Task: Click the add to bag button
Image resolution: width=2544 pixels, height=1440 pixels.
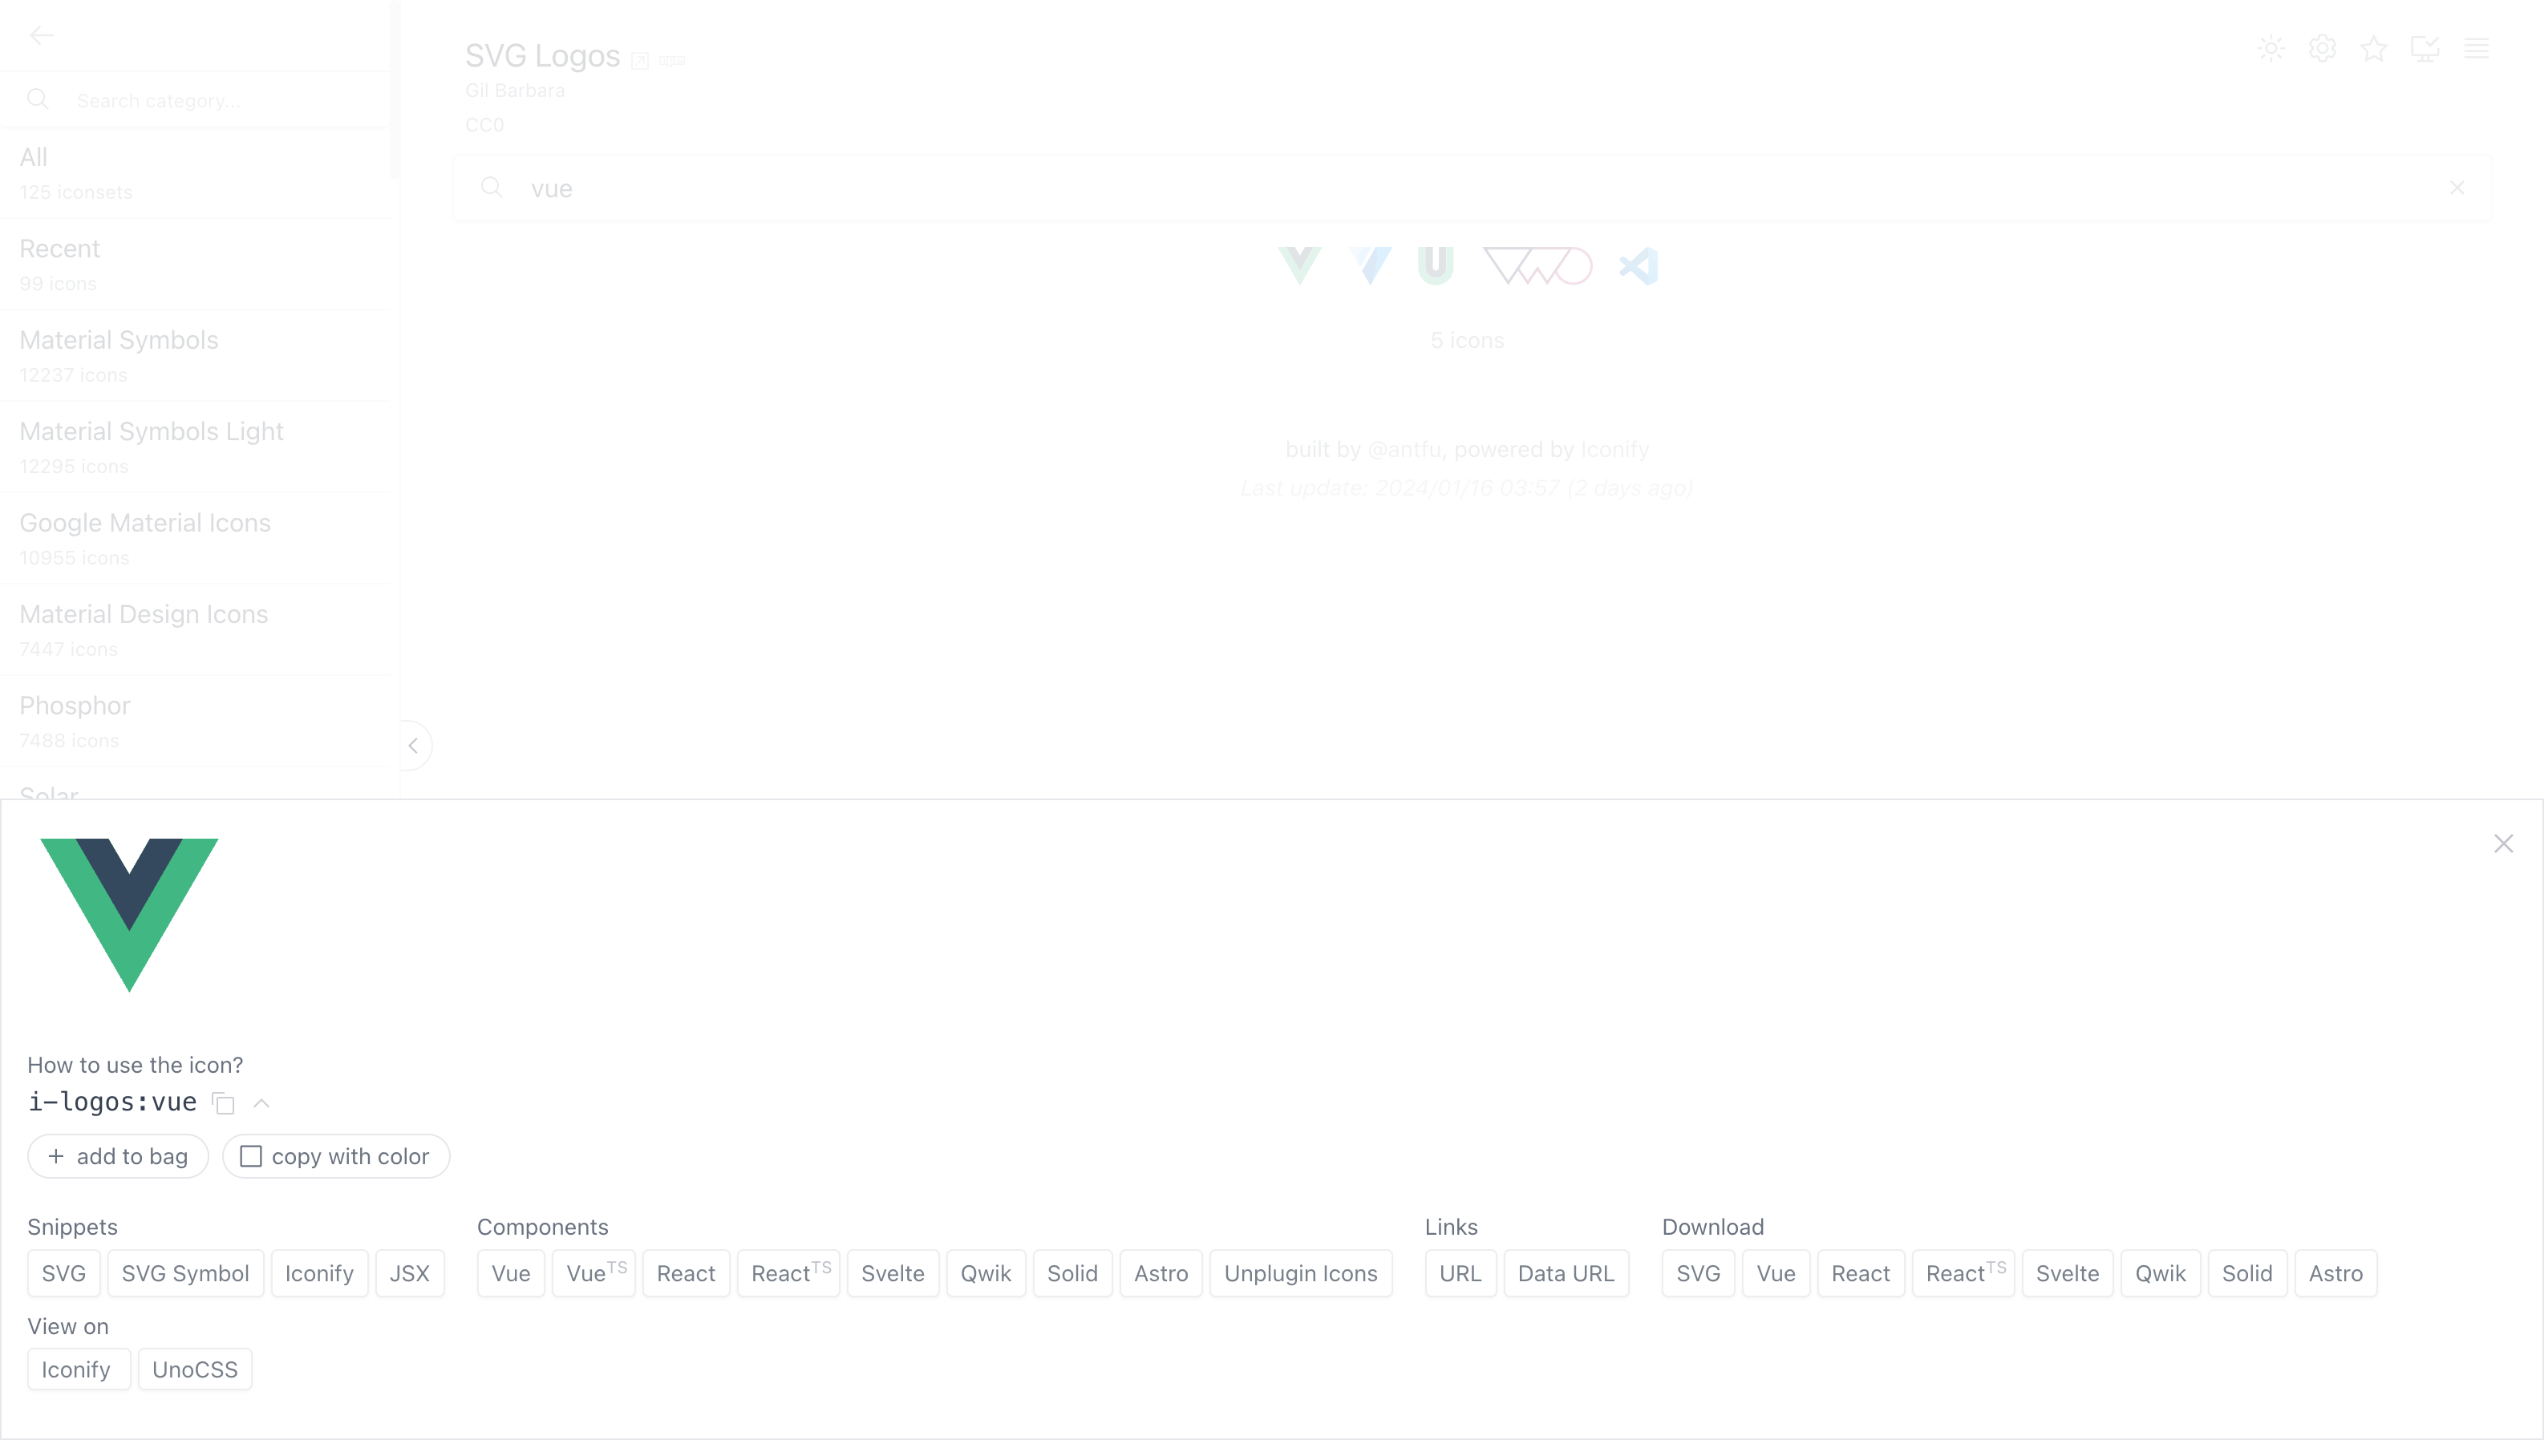Action: pyautogui.click(x=118, y=1156)
